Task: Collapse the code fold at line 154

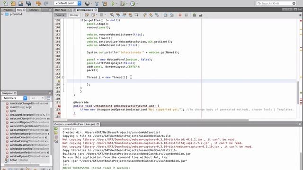Action: click(x=63, y=77)
